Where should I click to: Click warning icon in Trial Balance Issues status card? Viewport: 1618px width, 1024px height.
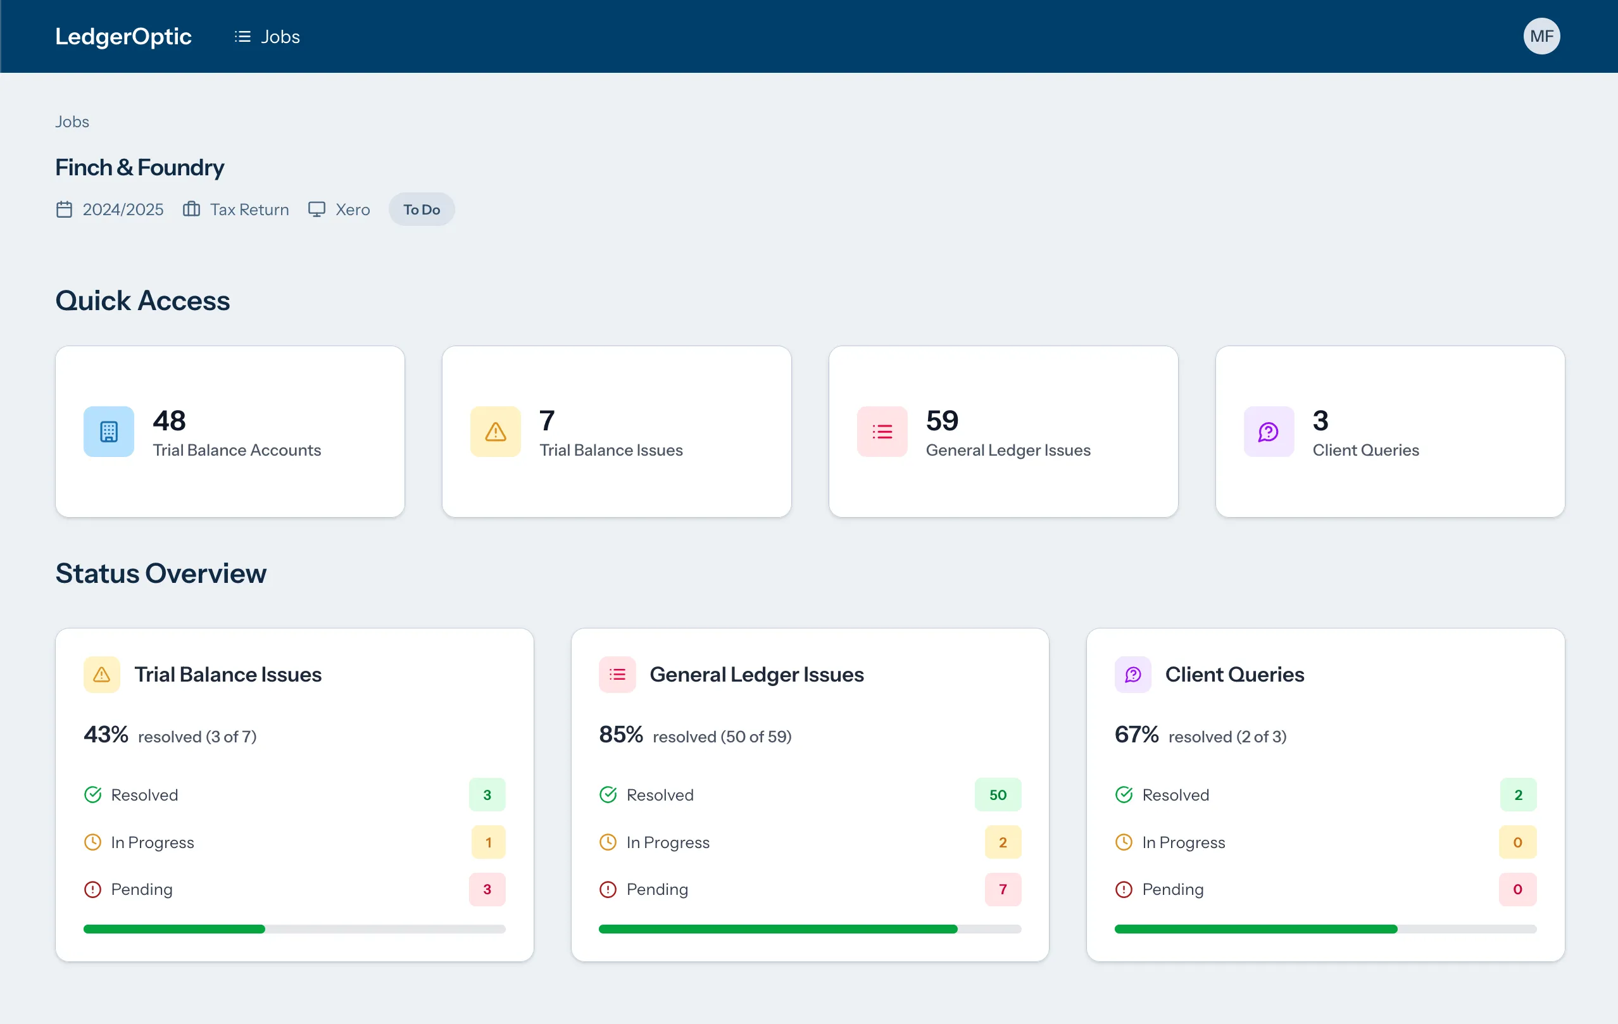(x=101, y=674)
